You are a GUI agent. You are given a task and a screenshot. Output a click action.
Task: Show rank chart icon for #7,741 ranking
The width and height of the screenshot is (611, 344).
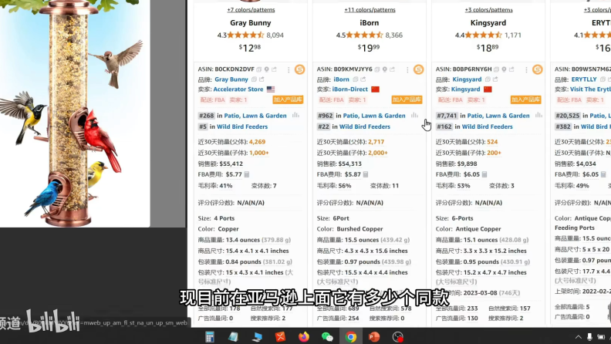[x=539, y=116]
